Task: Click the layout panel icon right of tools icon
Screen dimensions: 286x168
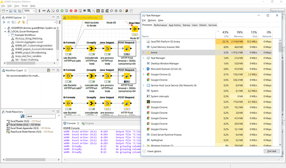Action: [x=131, y=11]
